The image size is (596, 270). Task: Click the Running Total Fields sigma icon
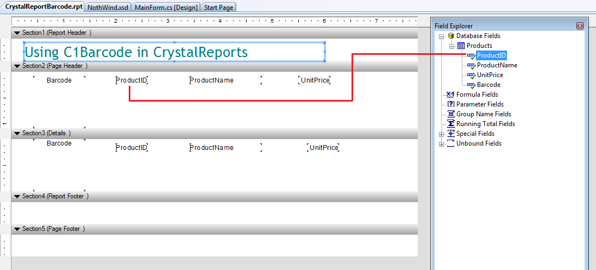pos(450,124)
